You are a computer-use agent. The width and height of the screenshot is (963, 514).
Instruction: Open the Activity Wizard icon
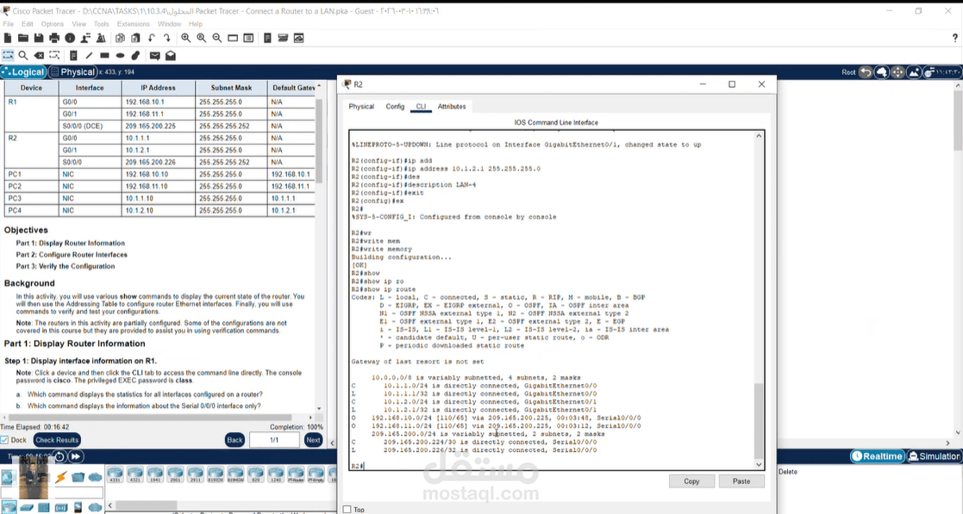click(x=85, y=38)
